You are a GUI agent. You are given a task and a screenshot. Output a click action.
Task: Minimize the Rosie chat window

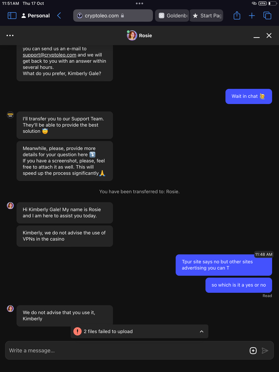tap(256, 36)
